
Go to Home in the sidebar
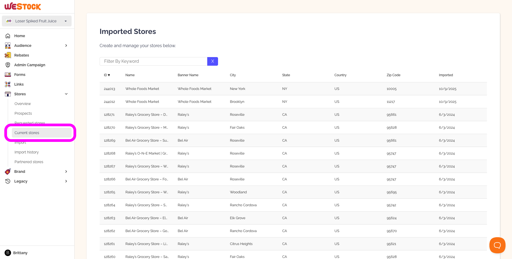tap(20, 36)
